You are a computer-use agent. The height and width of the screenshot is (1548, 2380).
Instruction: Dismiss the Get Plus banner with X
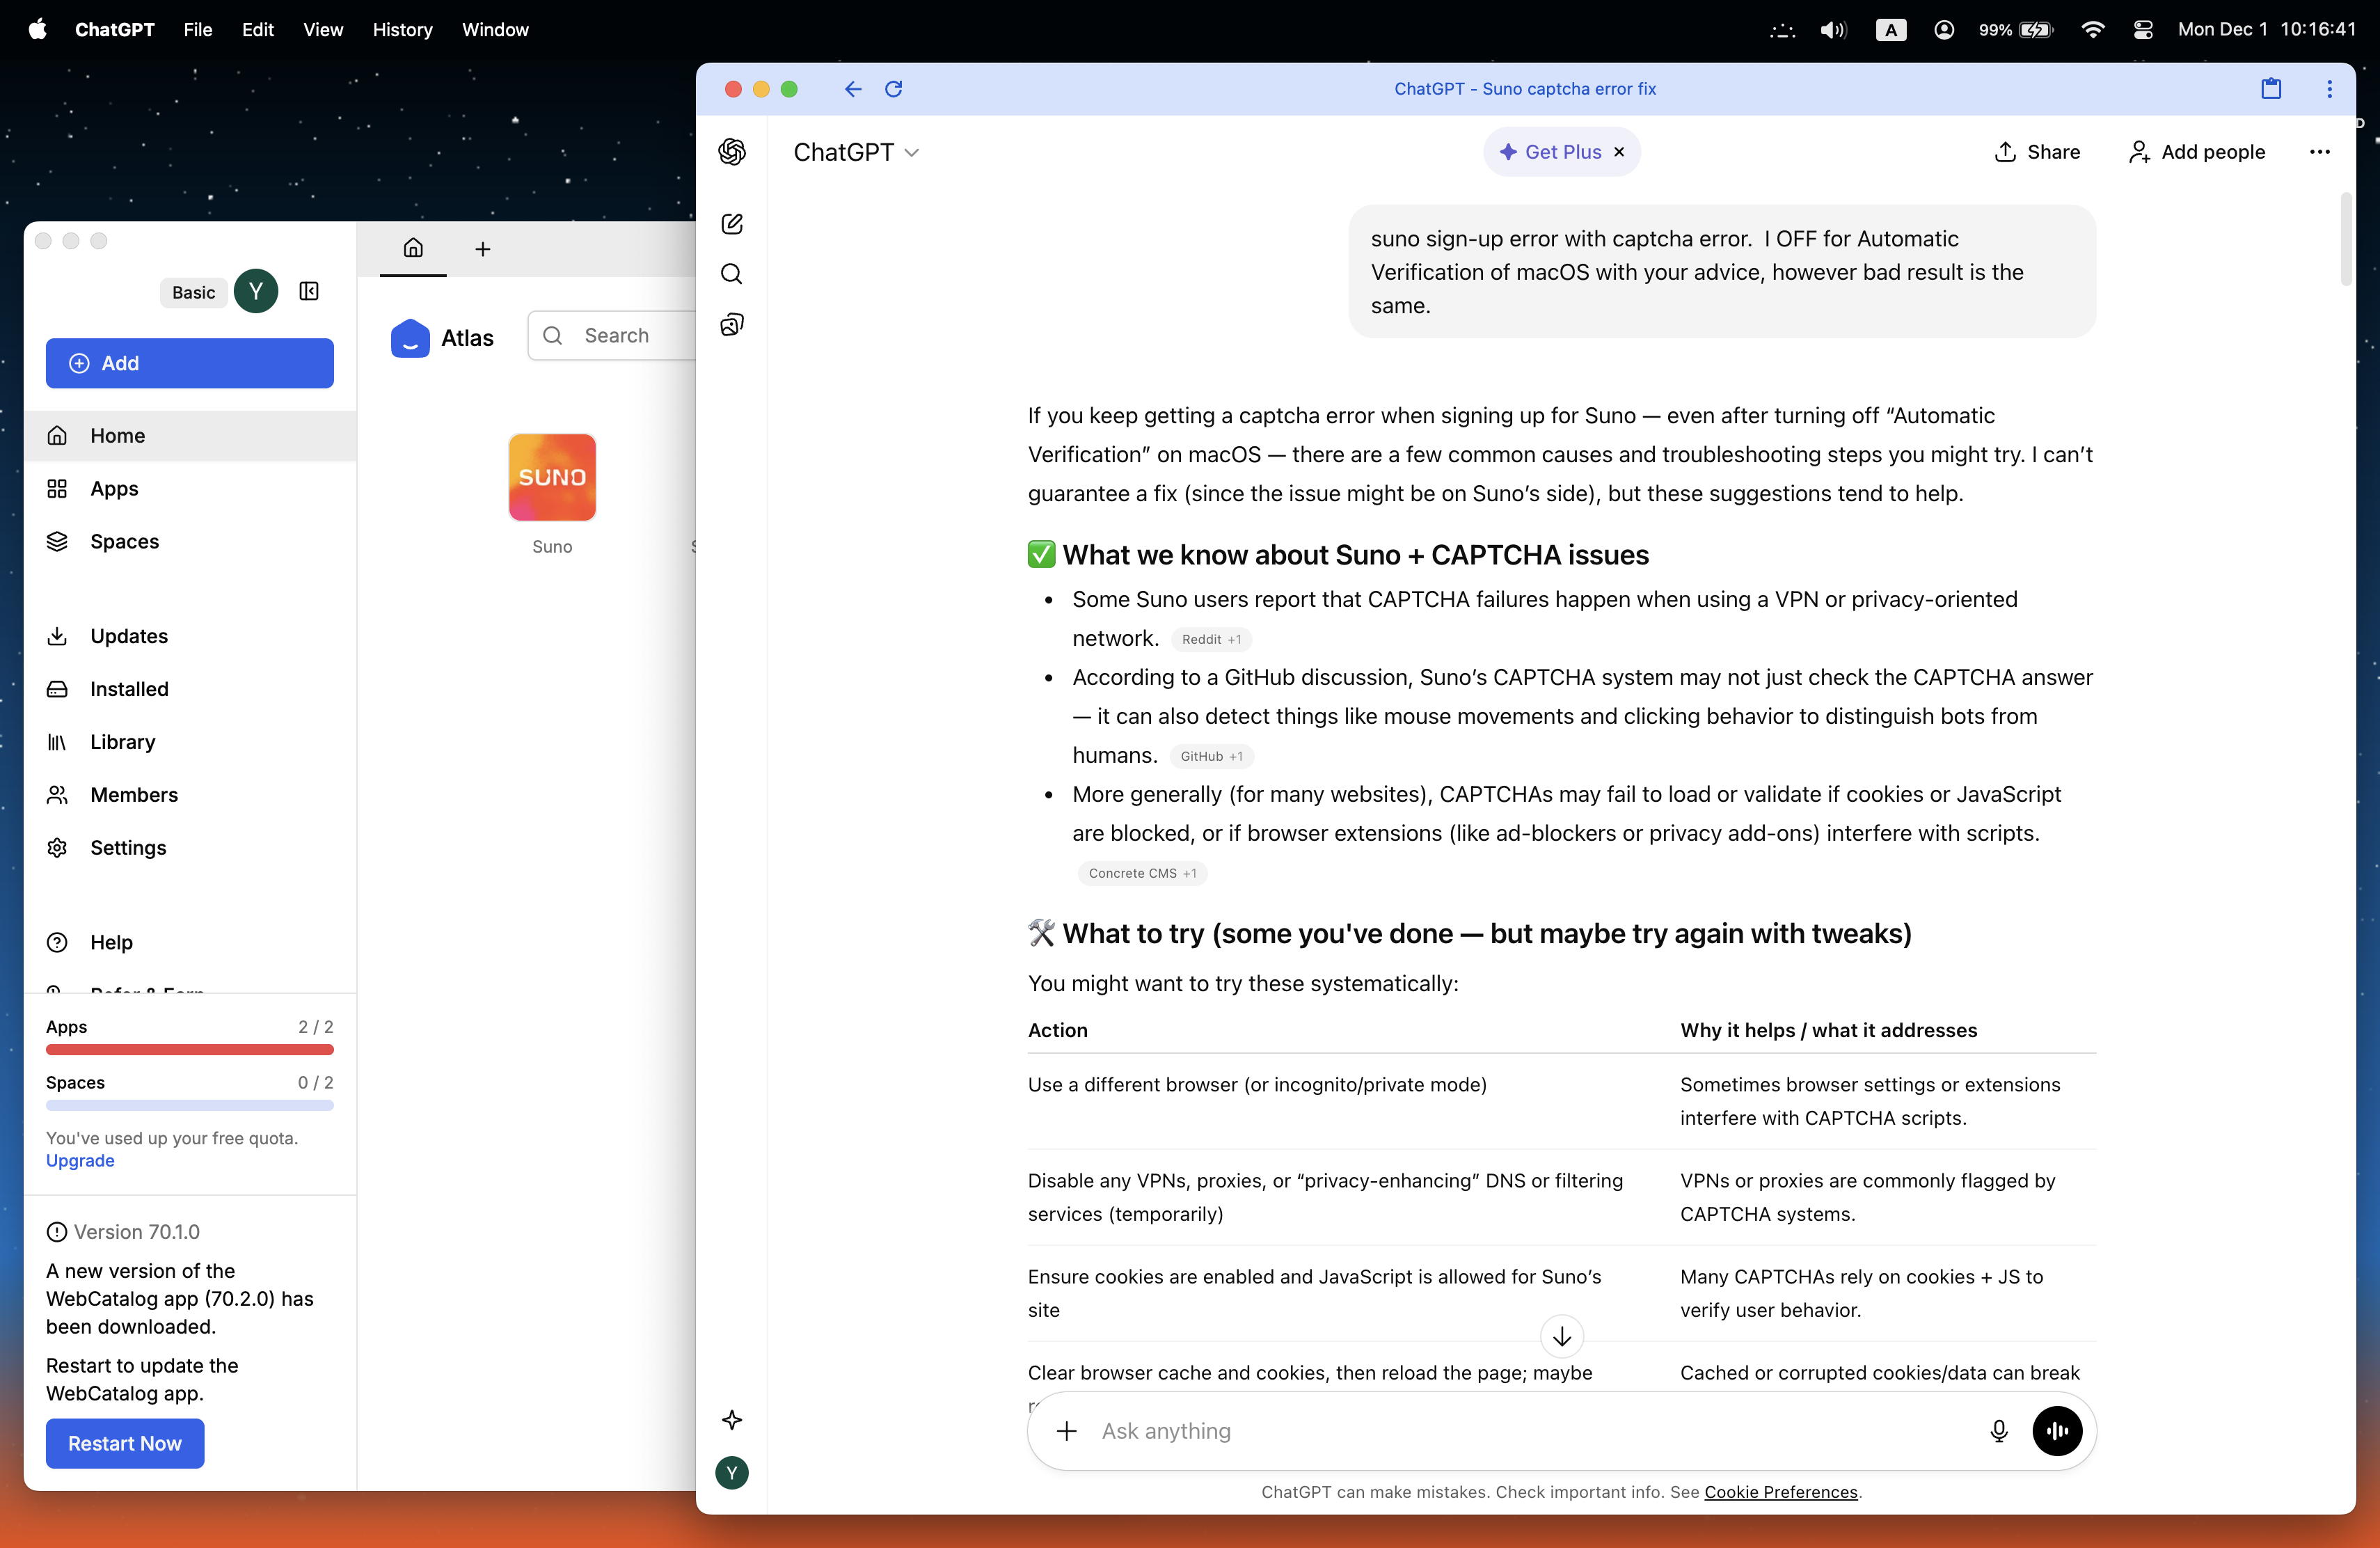(1619, 152)
